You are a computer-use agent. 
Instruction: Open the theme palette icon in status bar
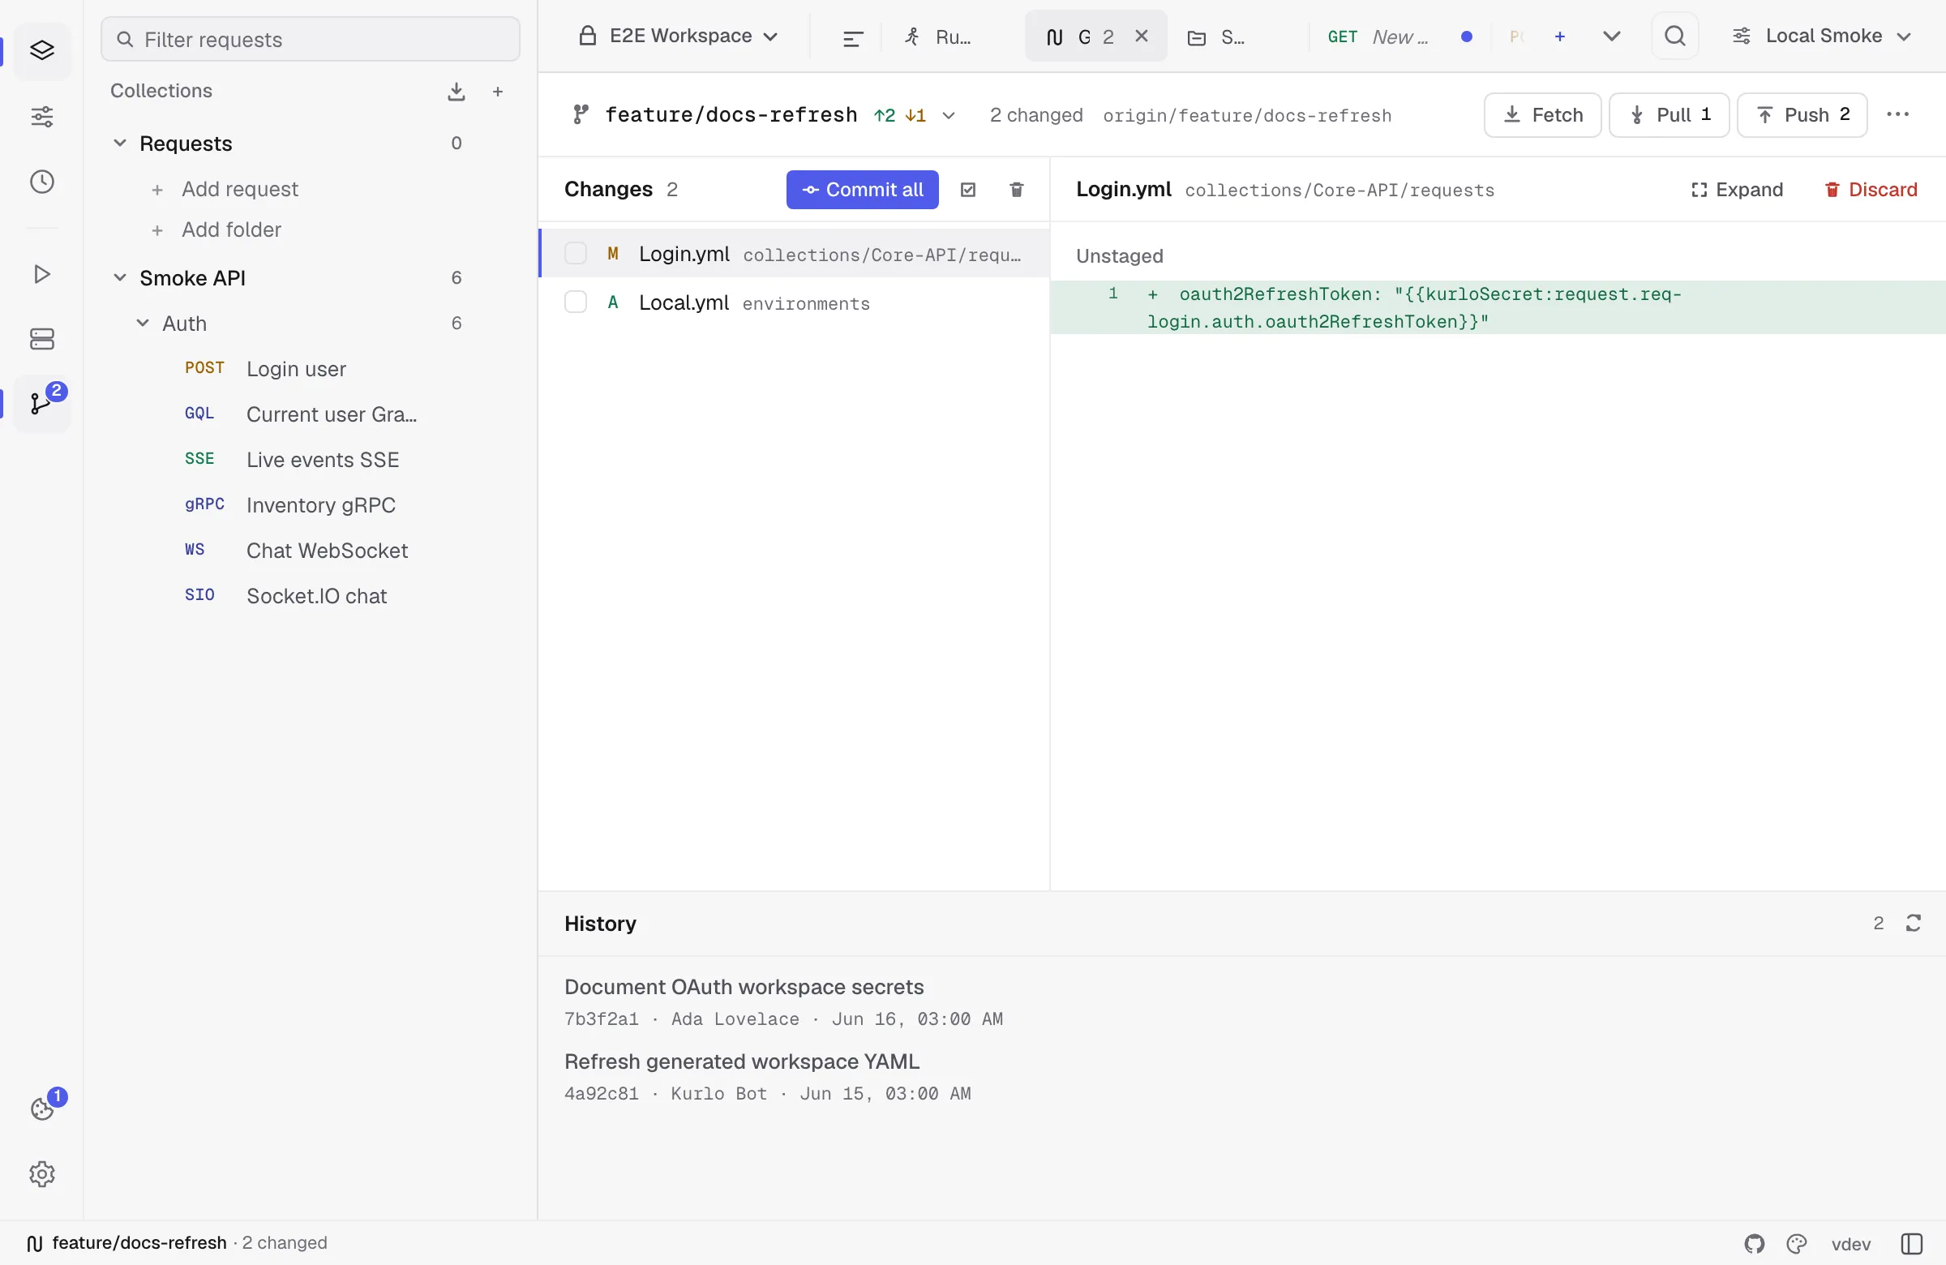click(x=1796, y=1244)
